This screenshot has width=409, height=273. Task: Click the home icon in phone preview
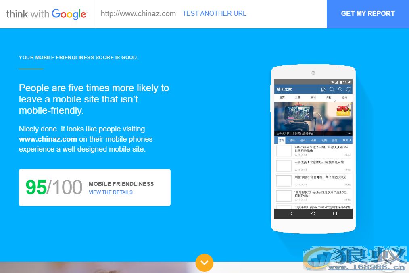tap(323, 89)
